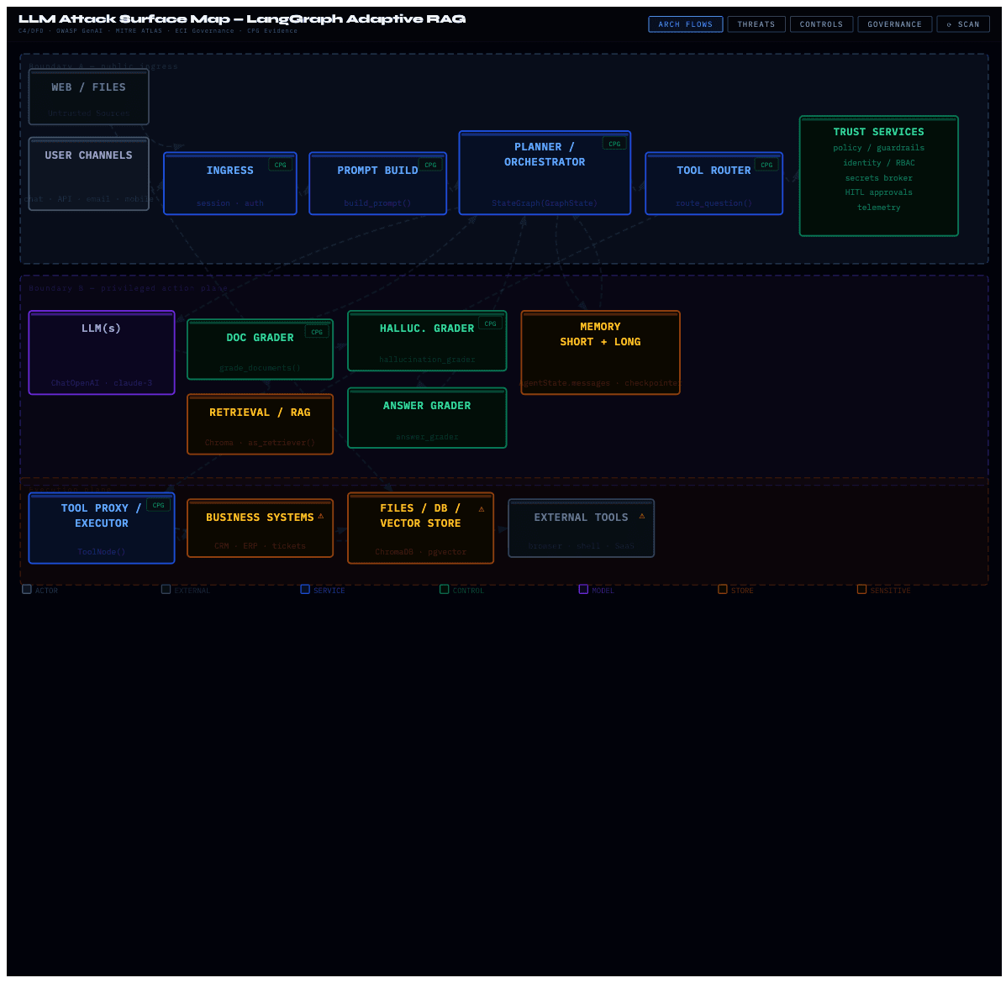Screen dimensions: 1006x983
Task: Click the CPG badge on TOOL PROXY / EXECUTOR
Action: tap(159, 505)
